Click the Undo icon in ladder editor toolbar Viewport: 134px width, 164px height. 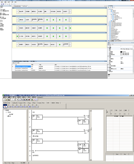(12, 100)
